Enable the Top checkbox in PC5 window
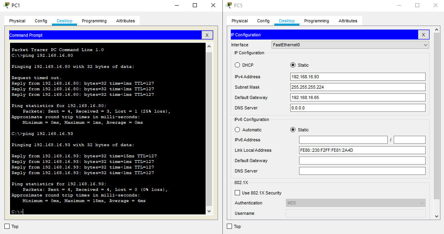Image resolution: width=444 pixels, height=234 pixels. click(x=229, y=226)
